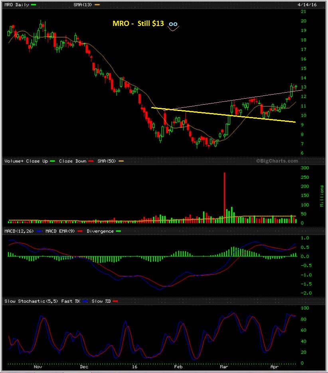Click the red dash beside Slow %D
The height and width of the screenshot is (373, 328).
coord(115,301)
